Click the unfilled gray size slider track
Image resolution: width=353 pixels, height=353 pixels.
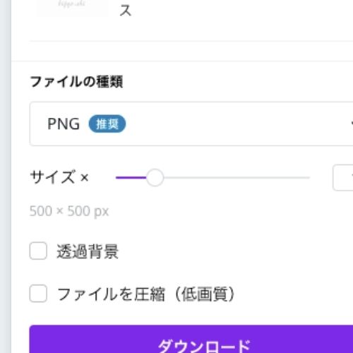(237, 177)
